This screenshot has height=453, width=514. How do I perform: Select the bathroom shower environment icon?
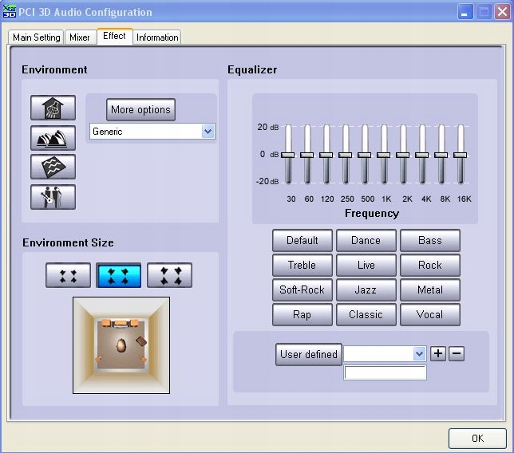[53, 108]
